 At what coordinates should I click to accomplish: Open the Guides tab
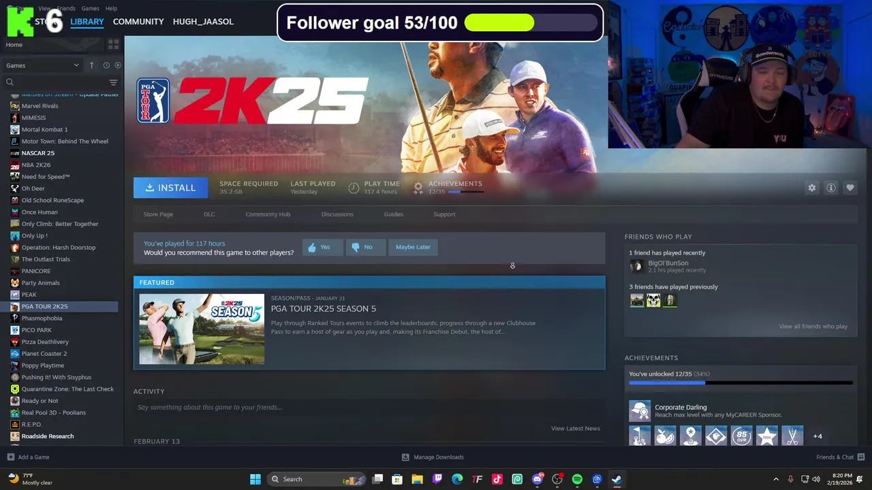[x=393, y=214]
